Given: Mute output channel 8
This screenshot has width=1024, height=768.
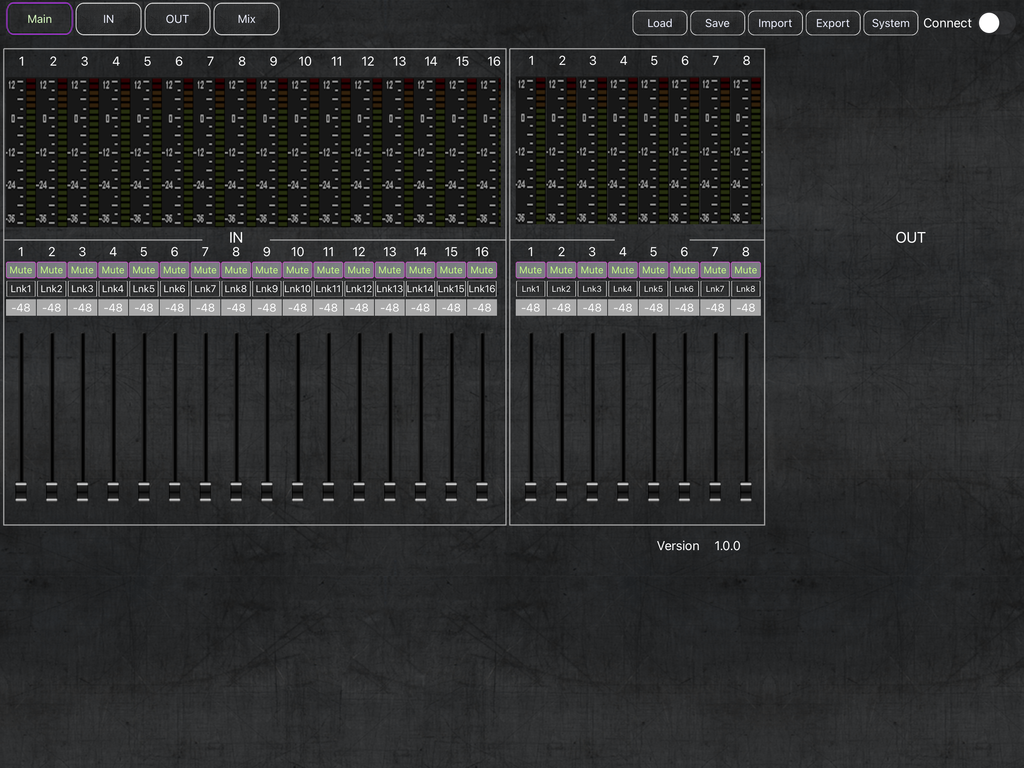Looking at the screenshot, I should point(745,270).
